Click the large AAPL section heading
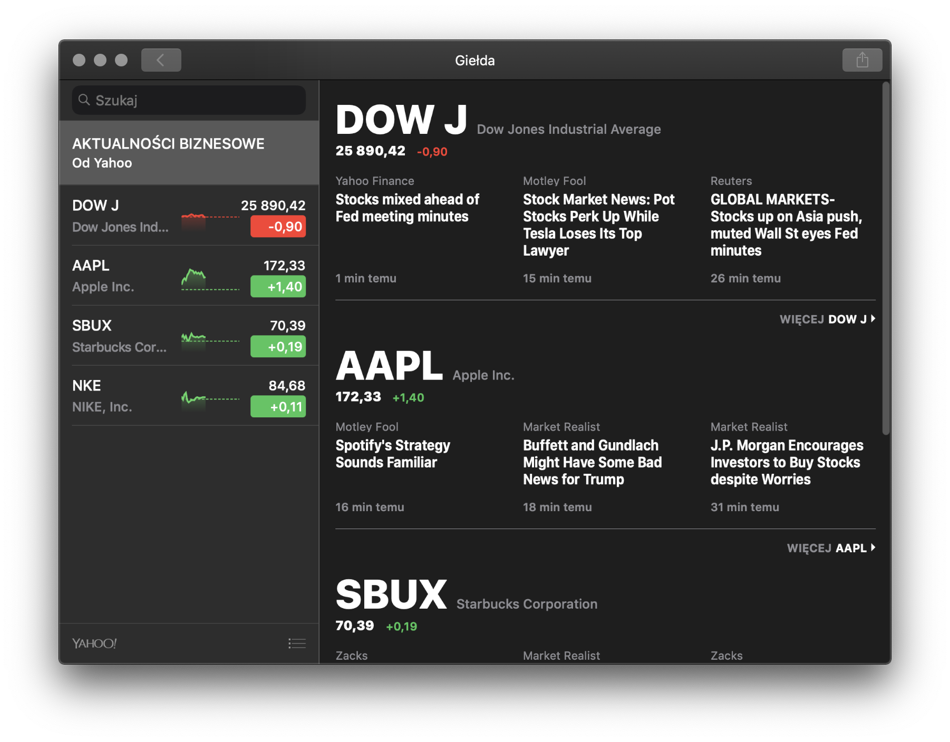Image resolution: width=950 pixels, height=742 pixels. [389, 366]
